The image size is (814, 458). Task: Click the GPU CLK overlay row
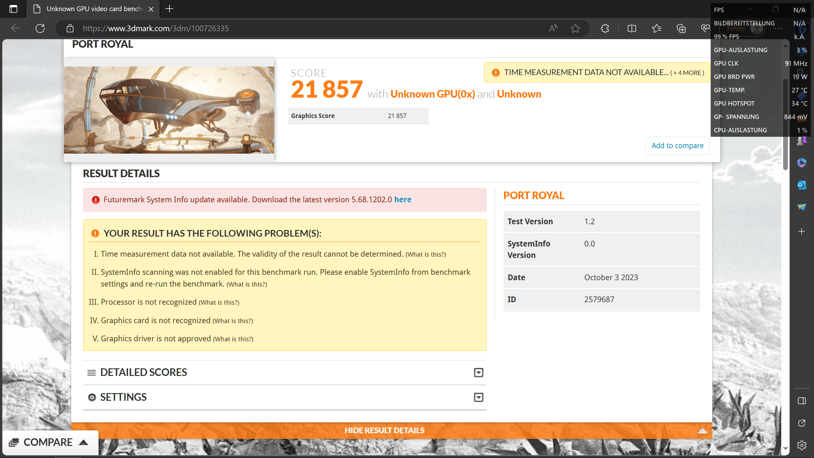pos(760,63)
